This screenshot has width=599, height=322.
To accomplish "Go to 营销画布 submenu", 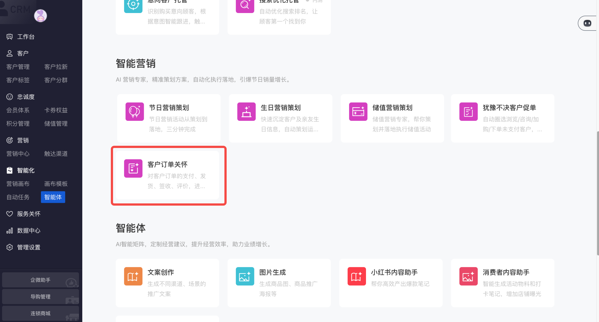I will coord(18,184).
